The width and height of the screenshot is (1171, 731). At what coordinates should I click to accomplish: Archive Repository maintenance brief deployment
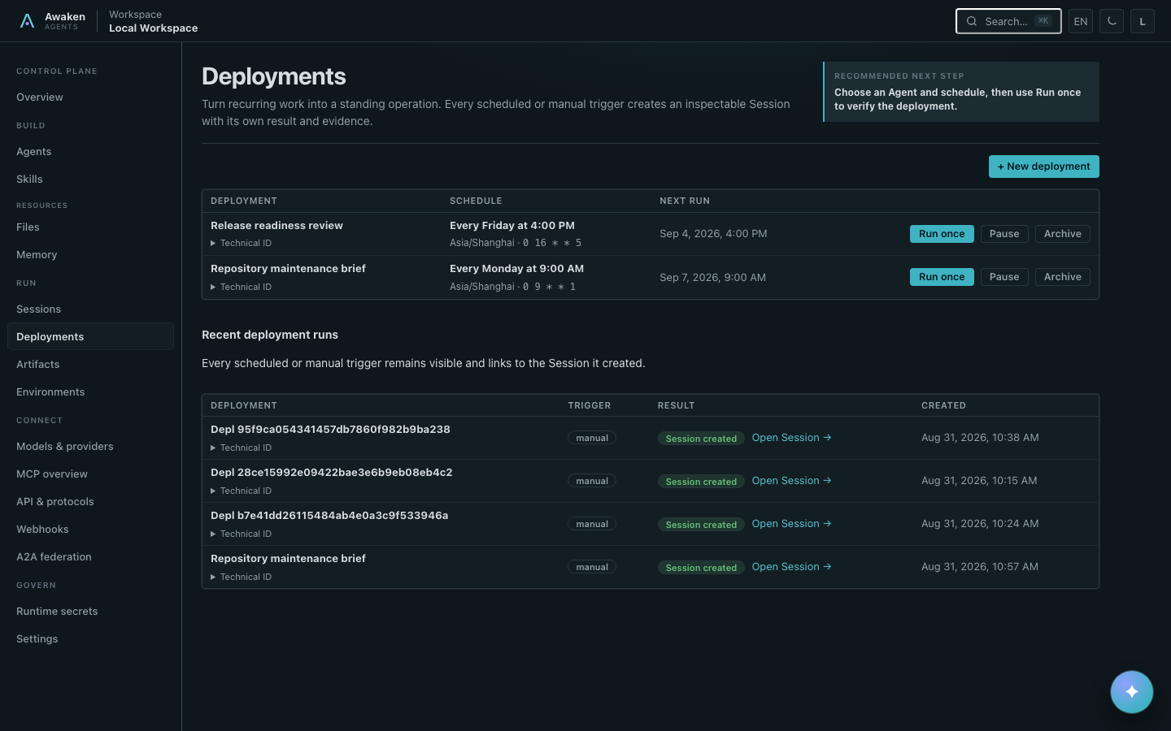[x=1063, y=277]
